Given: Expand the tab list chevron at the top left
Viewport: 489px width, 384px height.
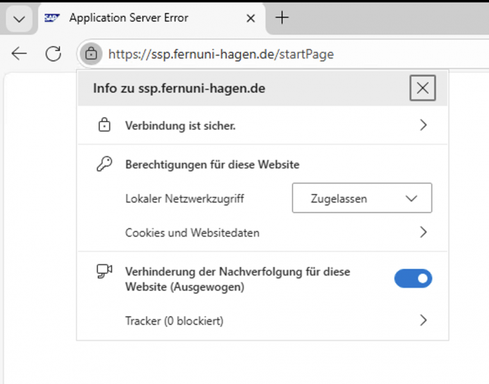Looking at the screenshot, I should (19, 19).
